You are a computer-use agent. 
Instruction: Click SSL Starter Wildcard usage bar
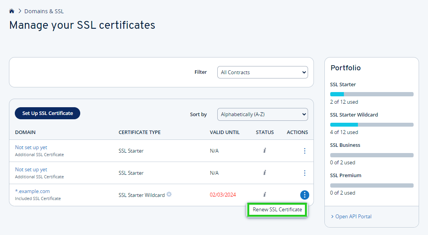coord(372,124)
